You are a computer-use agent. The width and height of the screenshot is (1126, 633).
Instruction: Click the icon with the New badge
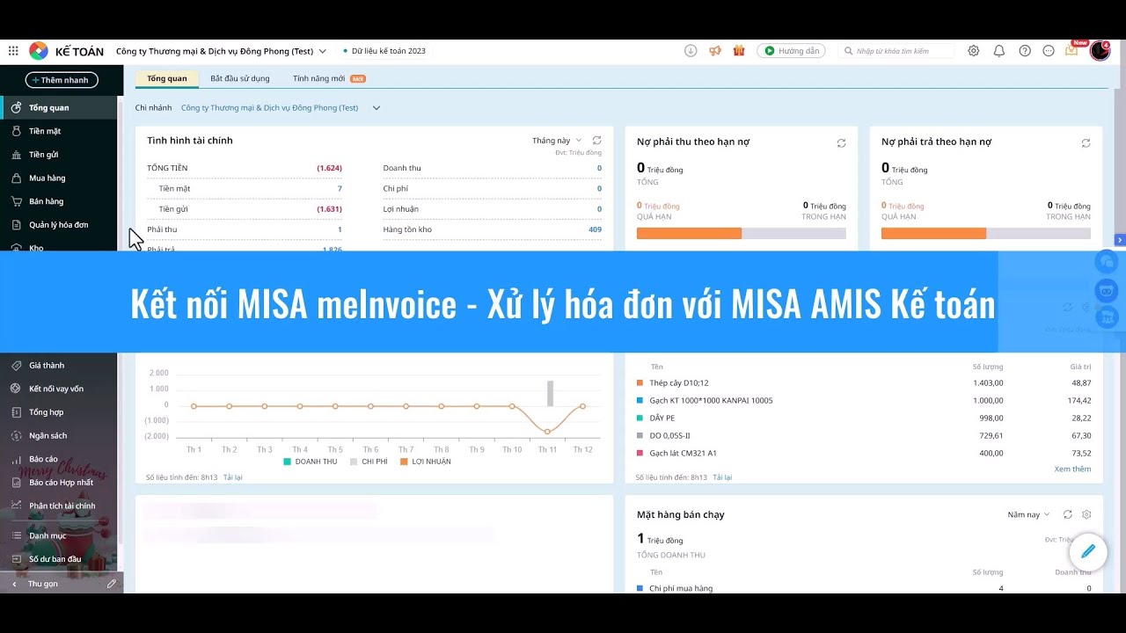pos(1071,50)
